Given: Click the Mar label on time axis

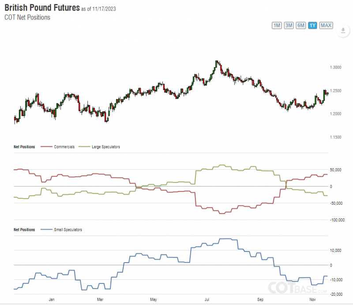Looking at the screenshot, I should (x=100, y=300).
